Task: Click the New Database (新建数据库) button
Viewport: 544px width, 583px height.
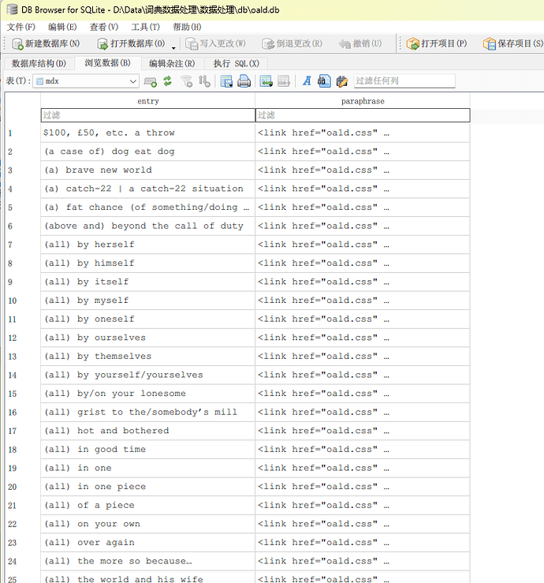Action: pyautogui.click(x=46, y=43)
